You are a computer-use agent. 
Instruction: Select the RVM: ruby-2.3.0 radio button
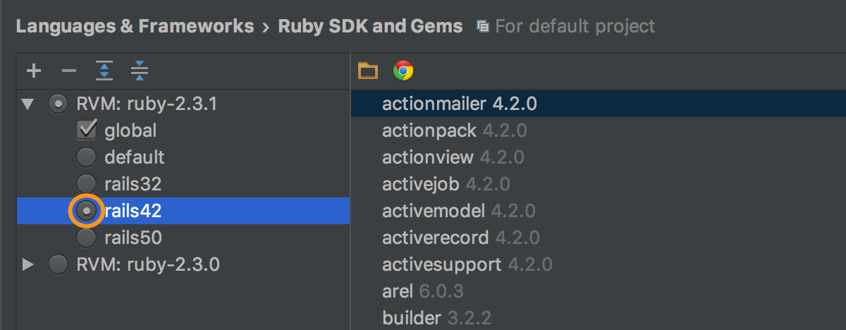[59, 264]
